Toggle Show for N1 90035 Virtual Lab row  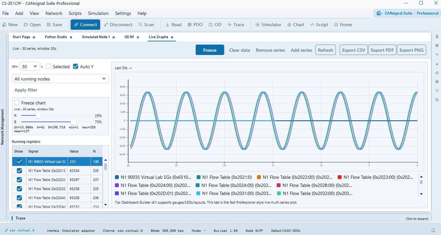tap(19, 162)
